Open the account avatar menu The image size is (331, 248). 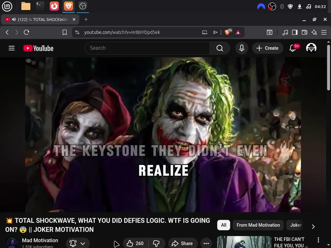click(311, 48)
